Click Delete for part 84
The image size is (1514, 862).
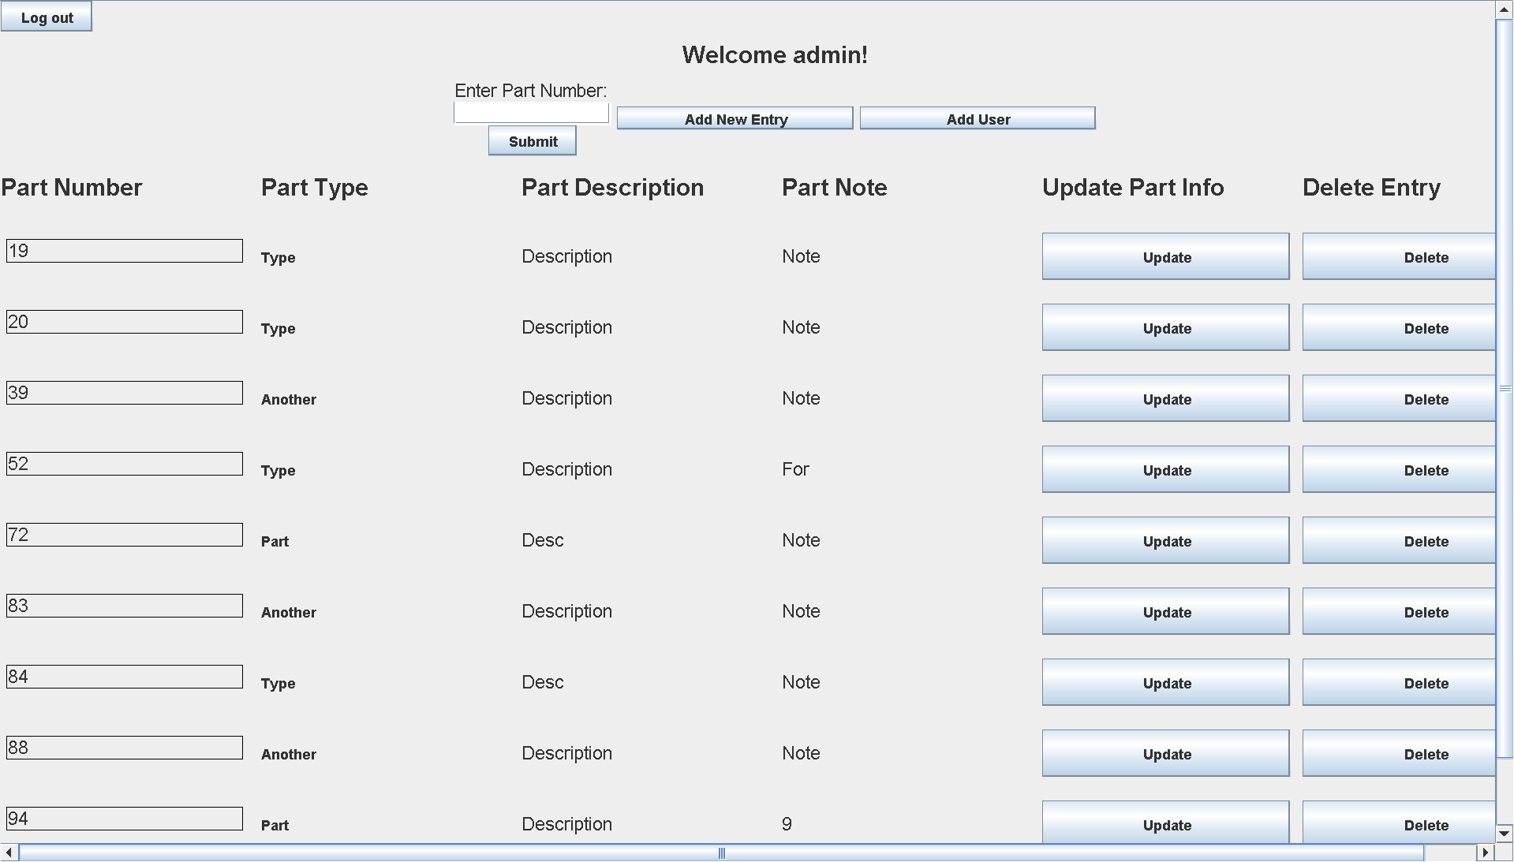(x=1426, y=682)
